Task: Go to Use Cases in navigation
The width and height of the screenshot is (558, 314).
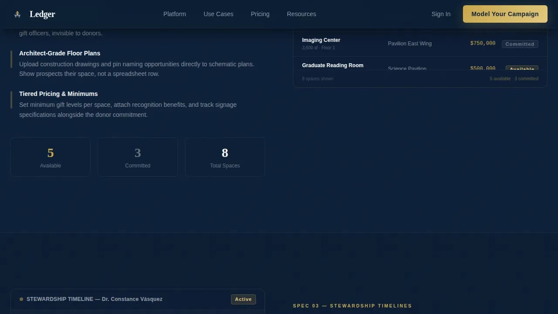Action: click(x=218, y=14)
